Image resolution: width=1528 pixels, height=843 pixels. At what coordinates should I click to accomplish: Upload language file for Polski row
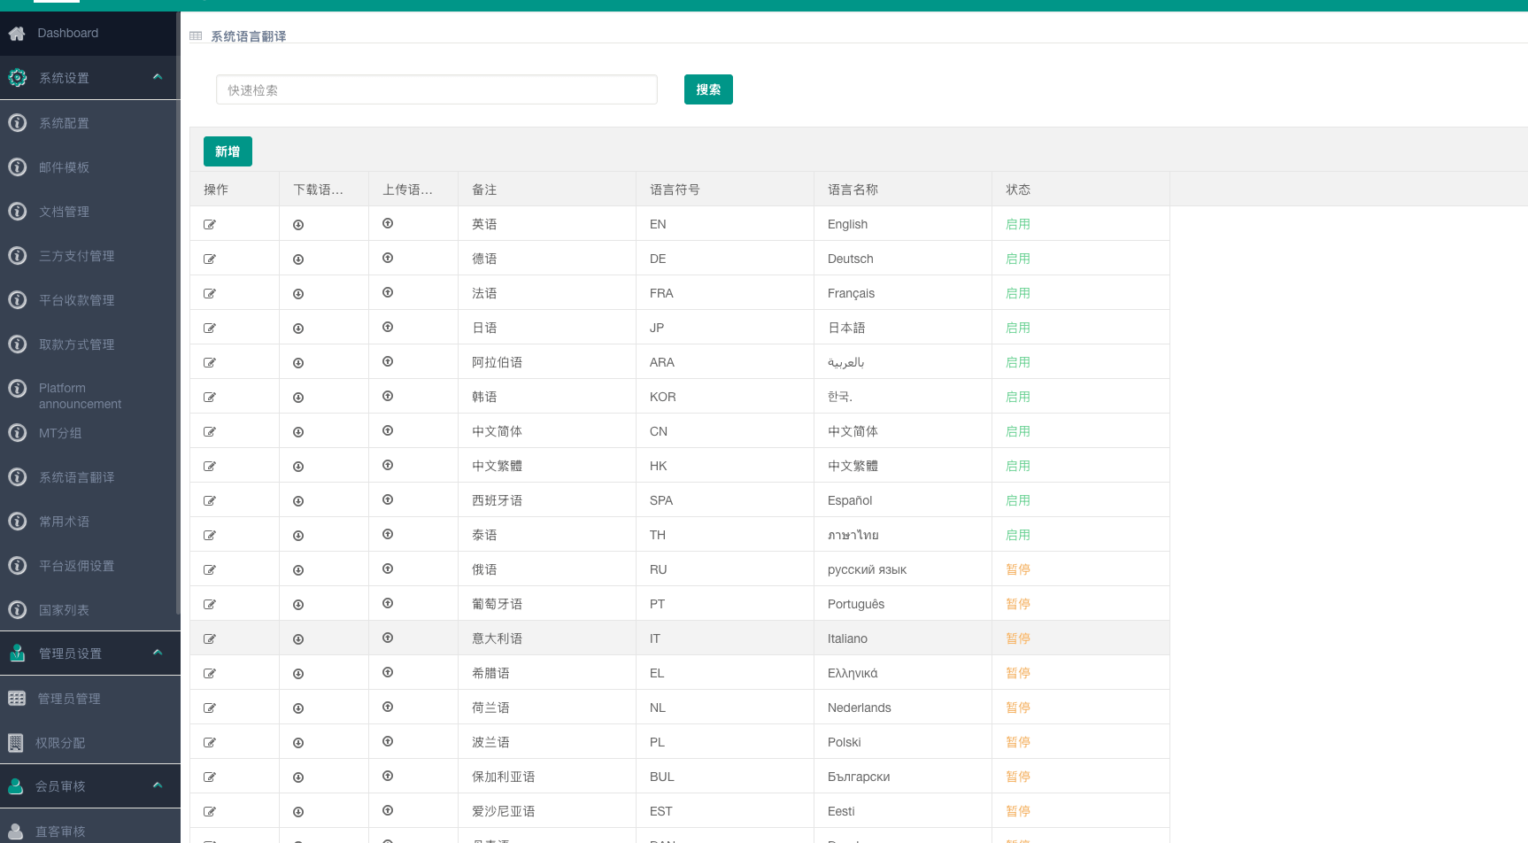[388, 742]
